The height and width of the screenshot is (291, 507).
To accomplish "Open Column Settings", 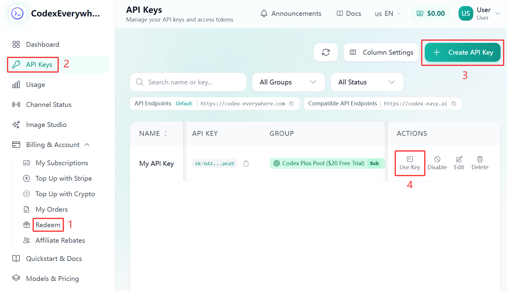I will [x=381, y=52].
